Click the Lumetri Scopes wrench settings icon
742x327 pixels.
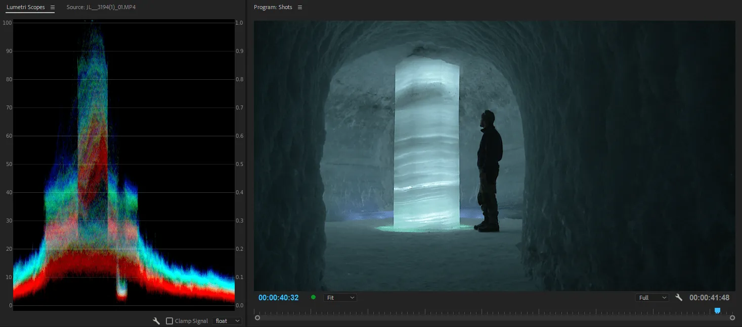click(156, 321)
